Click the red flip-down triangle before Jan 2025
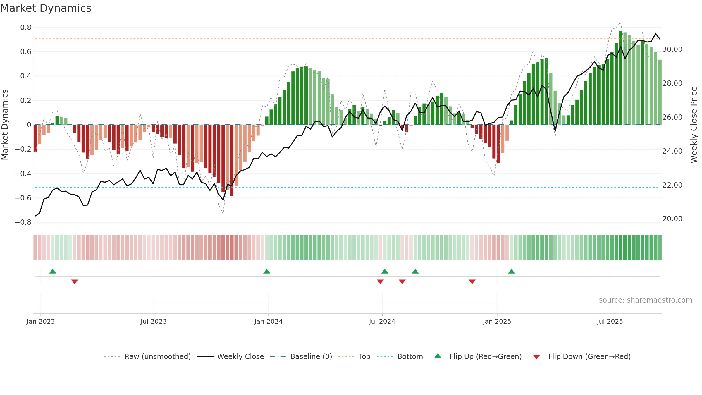Screen dimensions: 702x395 click(x=472, y=281)
